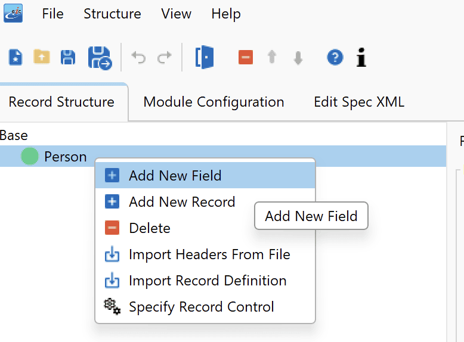Click the gear icon for Specify Record Control
Screen dimensions: 464x342
coord(112,306)
